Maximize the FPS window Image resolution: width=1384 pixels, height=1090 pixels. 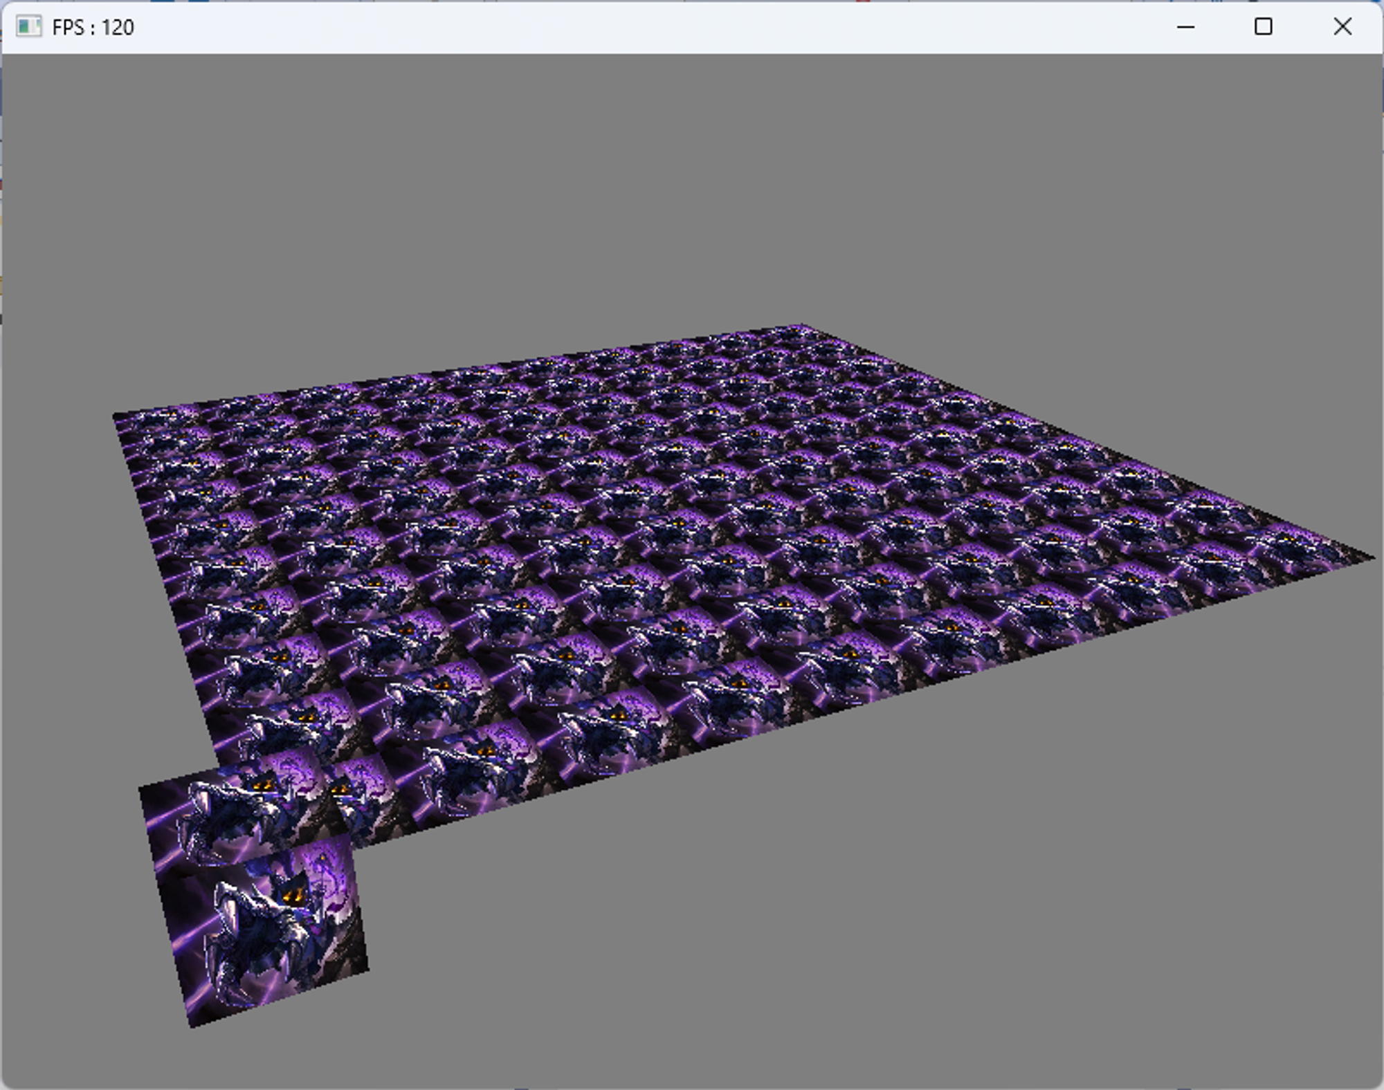coord(1263,27)
